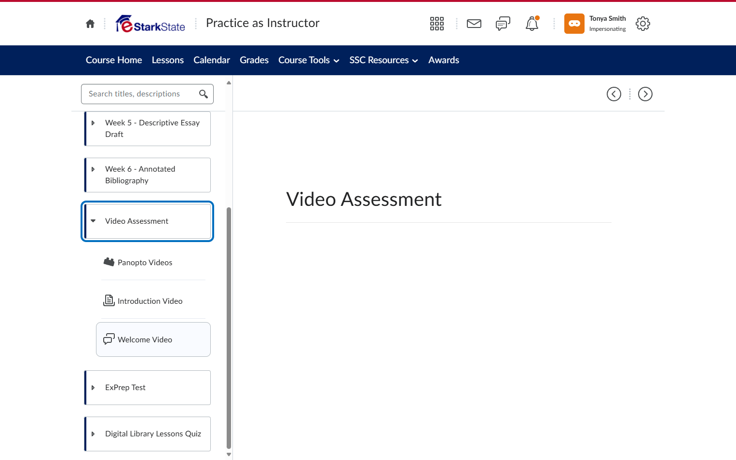Viewport: 736px width, 460px height.
Task: Go to the My Home house icon
Action: coord(90,24)
